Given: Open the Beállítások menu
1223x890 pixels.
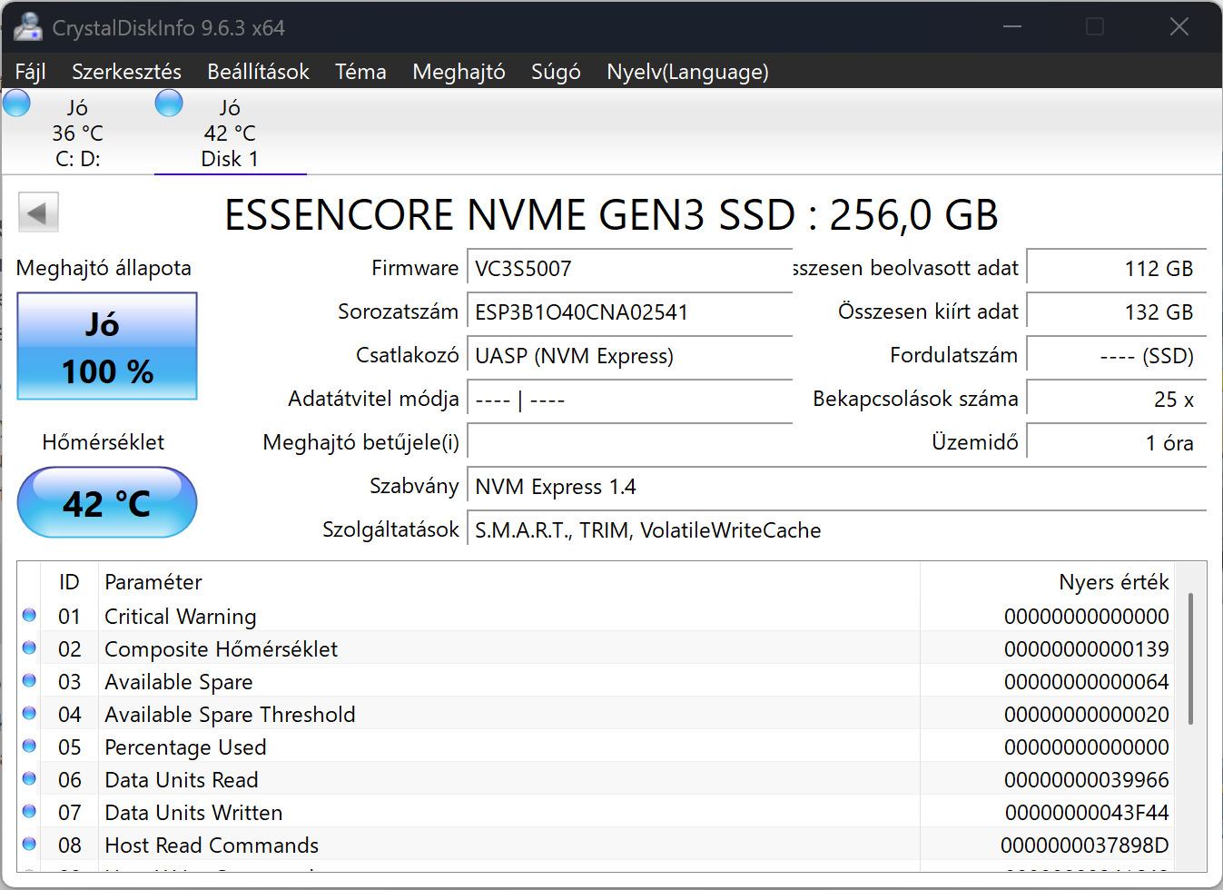Looking at the screenshot, I should coord(258,72).
